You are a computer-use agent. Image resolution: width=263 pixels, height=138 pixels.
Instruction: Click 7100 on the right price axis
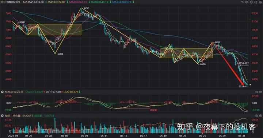click(x=255, y=21)
